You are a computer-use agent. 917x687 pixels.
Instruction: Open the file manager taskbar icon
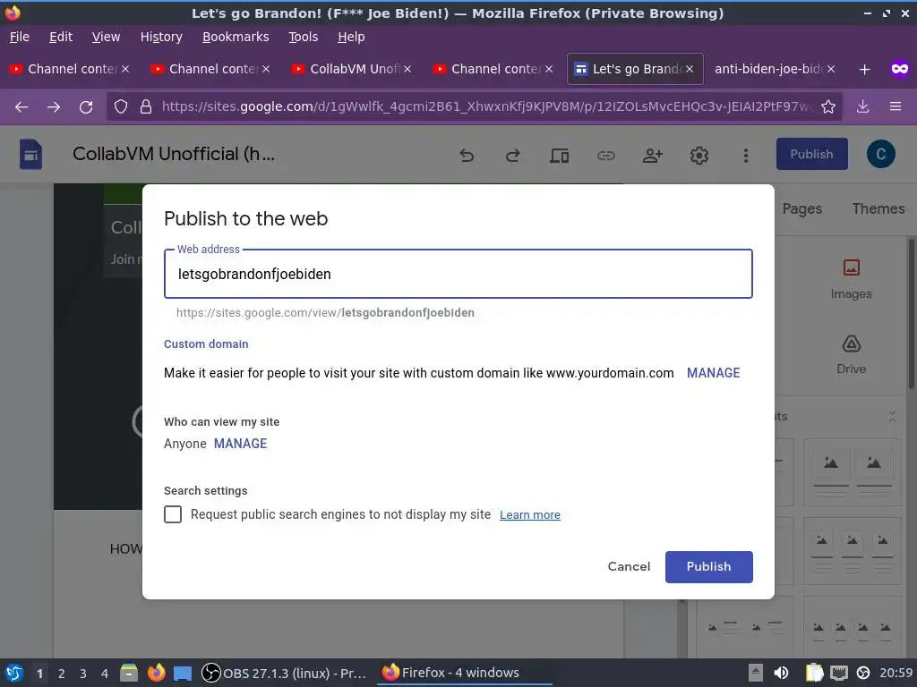[129, 673]
